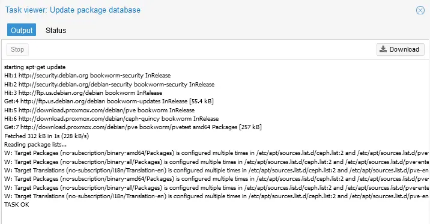Image resolution: width=430 pixels, height=224 pixels.
Task: Switch to the Status tab
Action: tap(56, 30)
